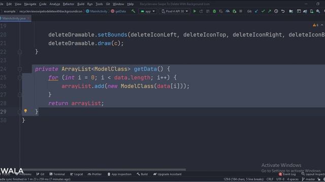Open the Run menu
This screenshot has width=325, height=182.
click(90, 4)
